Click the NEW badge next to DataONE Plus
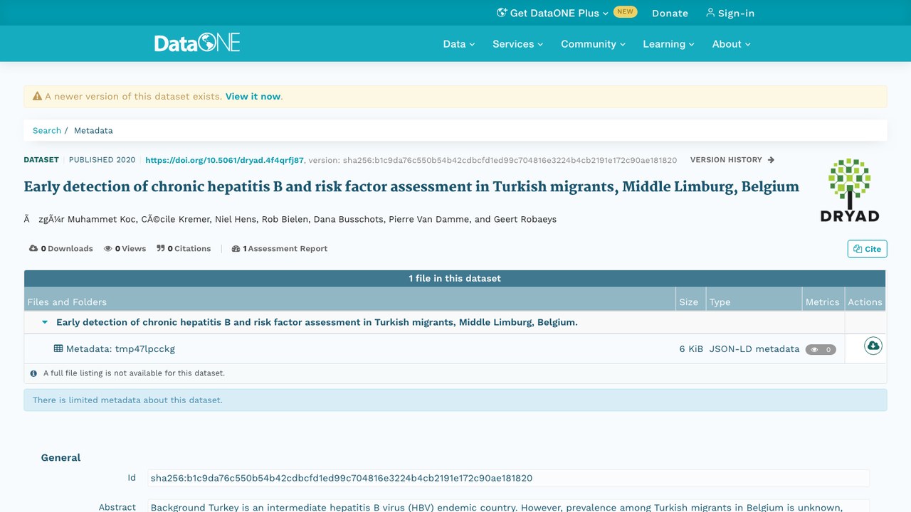911x512 pixels. (625, 12)
